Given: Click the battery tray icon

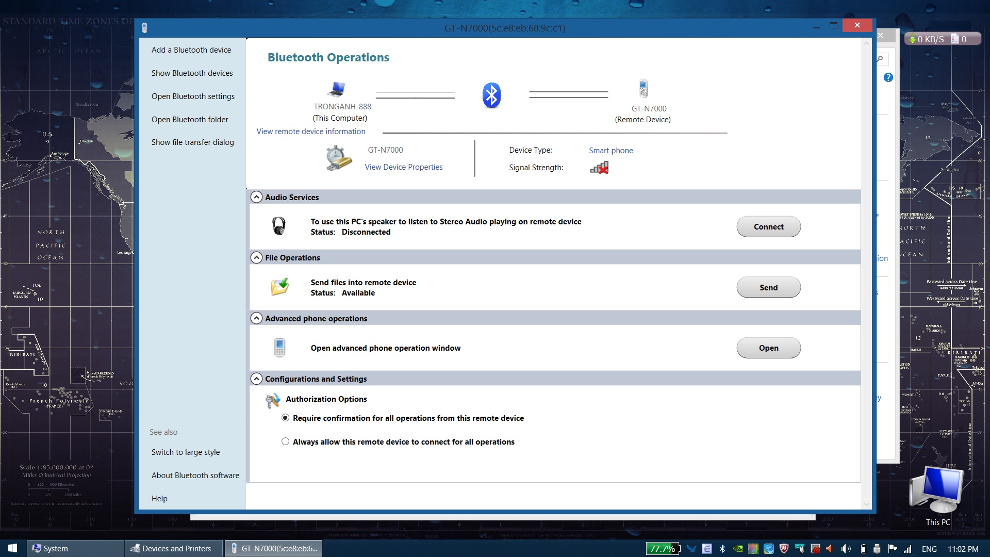Looking at the screenshot, I should (863, 549).
